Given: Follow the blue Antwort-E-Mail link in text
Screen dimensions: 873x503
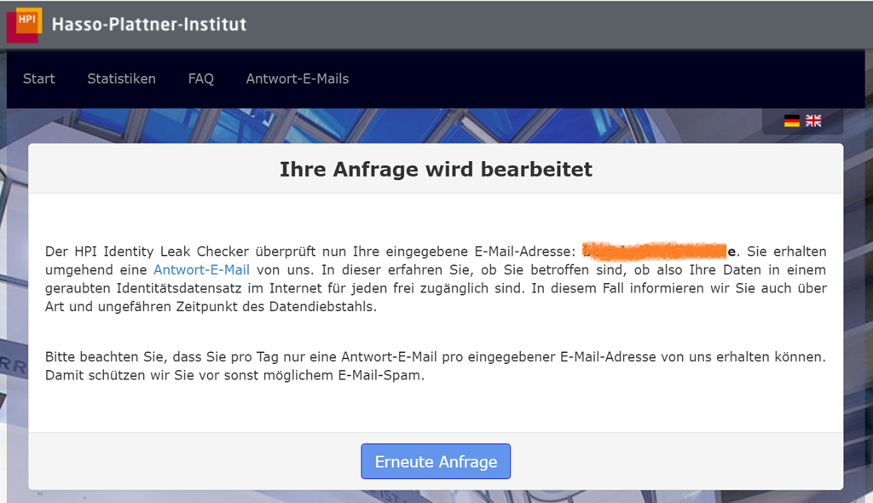Looking at the screenshot, I should coord(201,269).
